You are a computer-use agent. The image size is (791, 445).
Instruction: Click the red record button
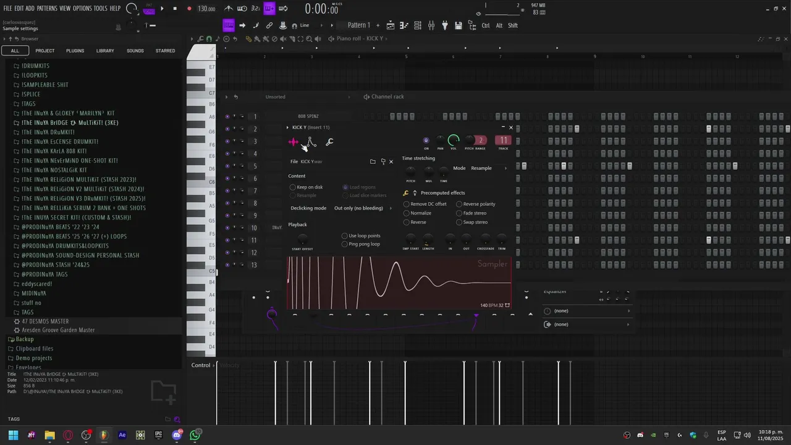(x=188, y=9)
